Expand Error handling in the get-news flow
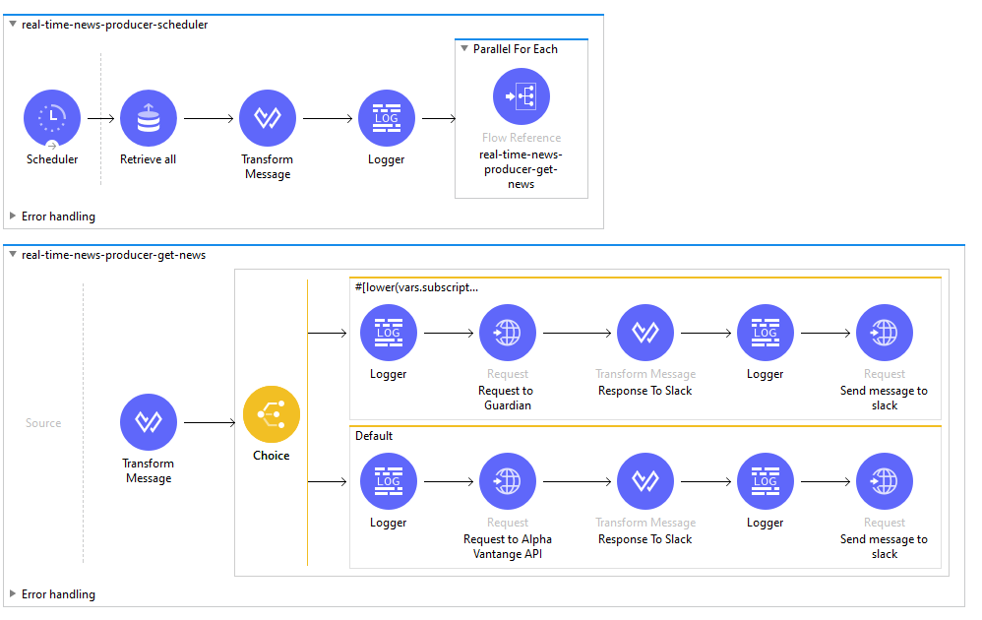982x620 pixels. click(x=11, y=594)
